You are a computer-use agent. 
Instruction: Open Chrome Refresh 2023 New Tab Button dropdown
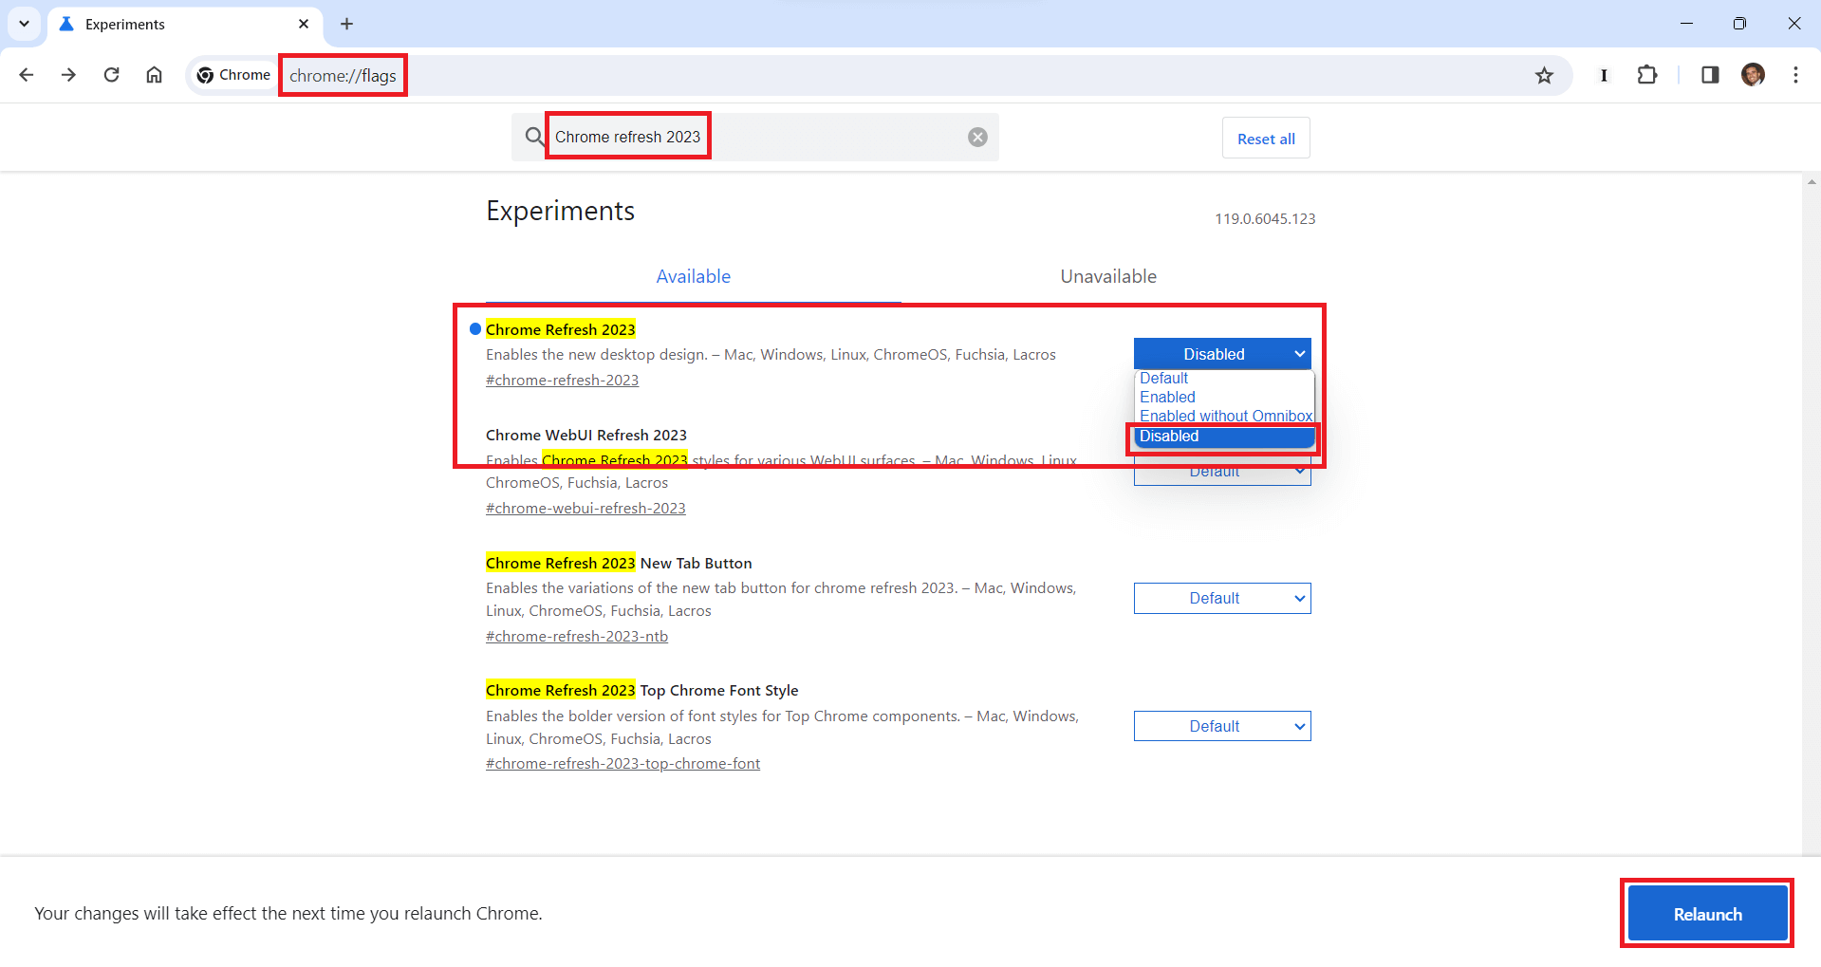(x=1222, y=598)
